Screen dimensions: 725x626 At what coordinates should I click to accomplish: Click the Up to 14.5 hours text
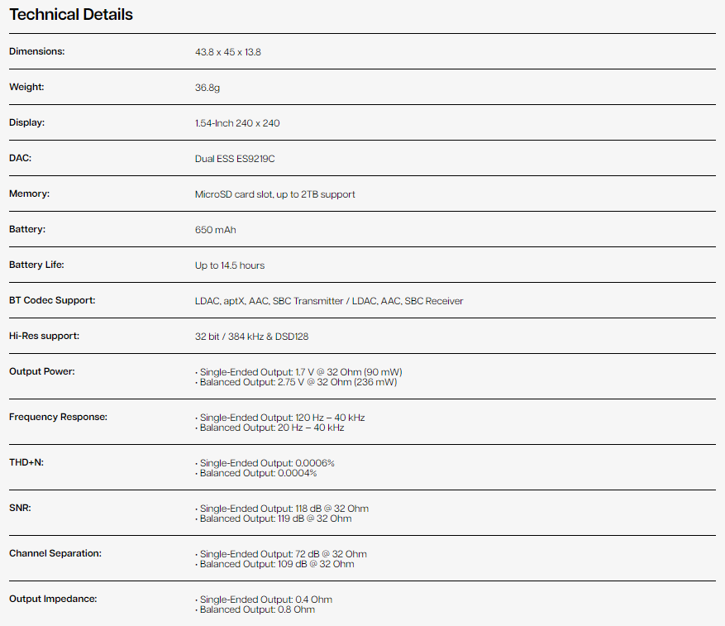[230, 265]
